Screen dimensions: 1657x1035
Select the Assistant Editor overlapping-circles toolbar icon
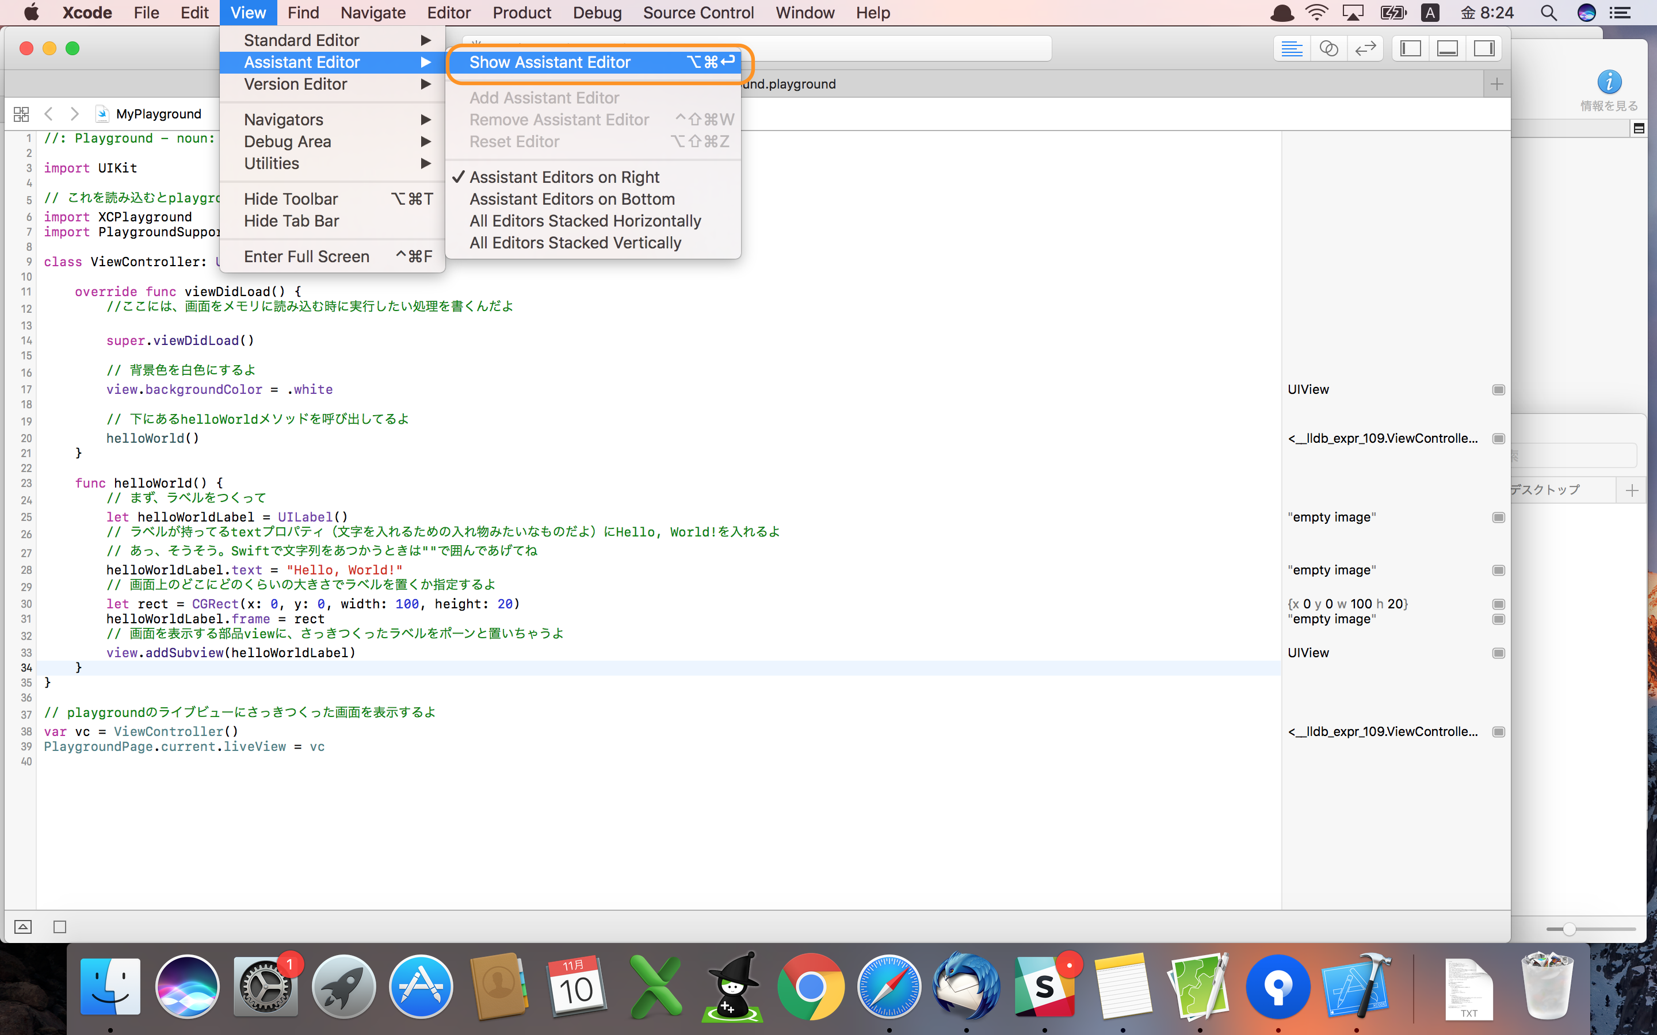pyautogui.click(x=1328, y=49)
